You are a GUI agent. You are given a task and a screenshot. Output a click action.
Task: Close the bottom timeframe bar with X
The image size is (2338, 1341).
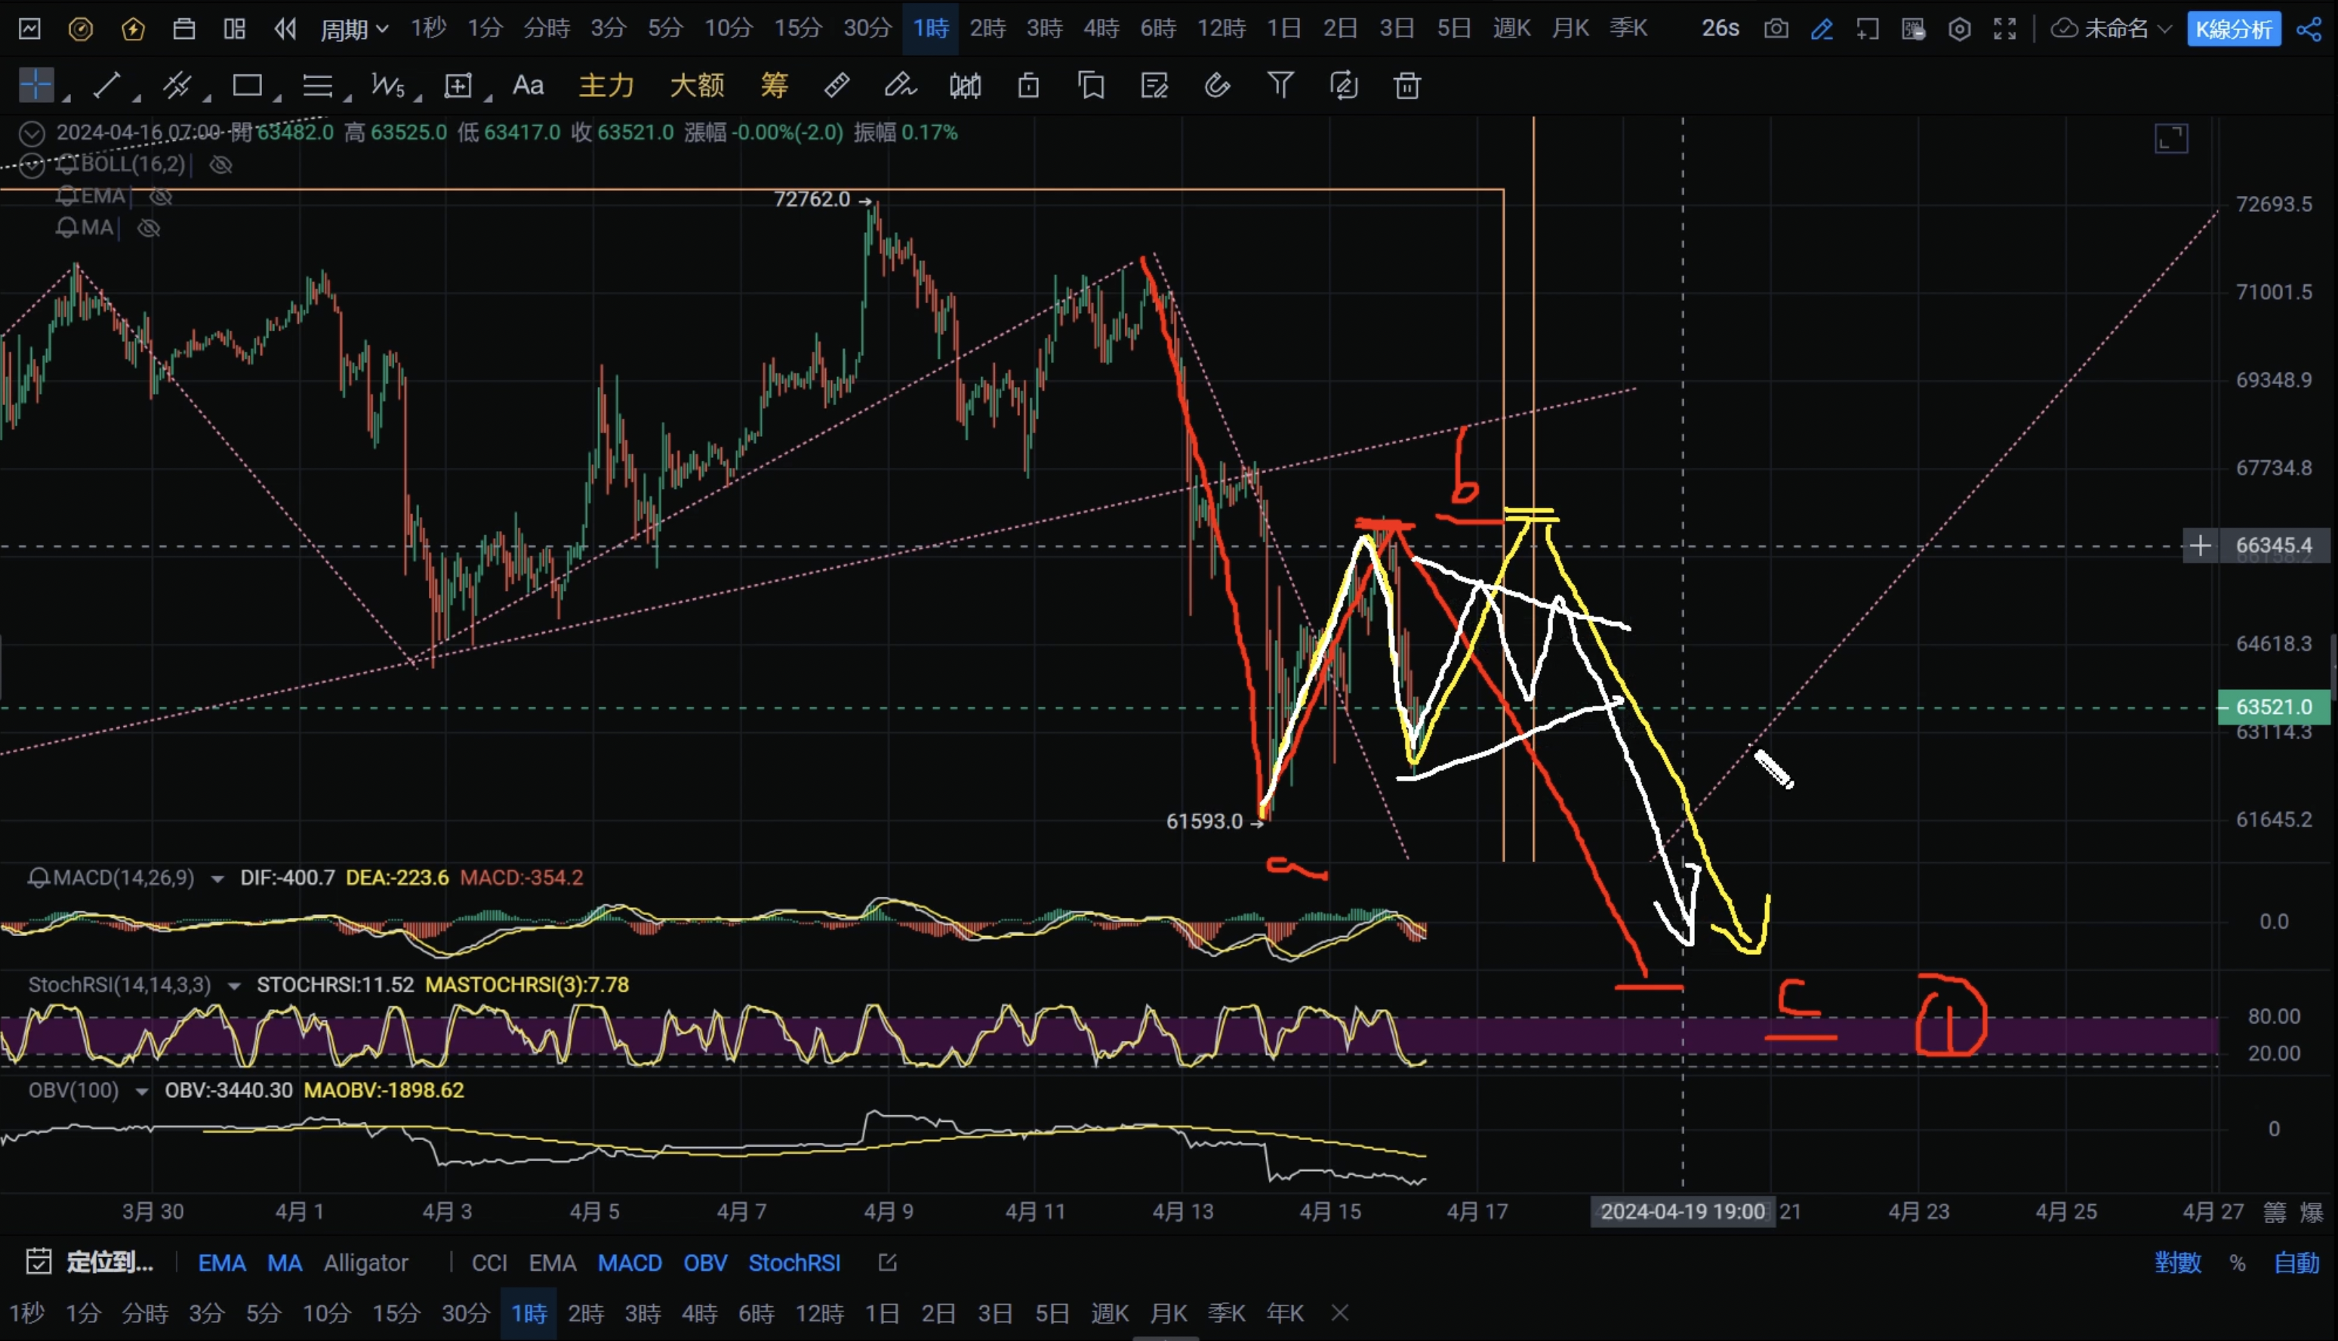point(1340,1313)
